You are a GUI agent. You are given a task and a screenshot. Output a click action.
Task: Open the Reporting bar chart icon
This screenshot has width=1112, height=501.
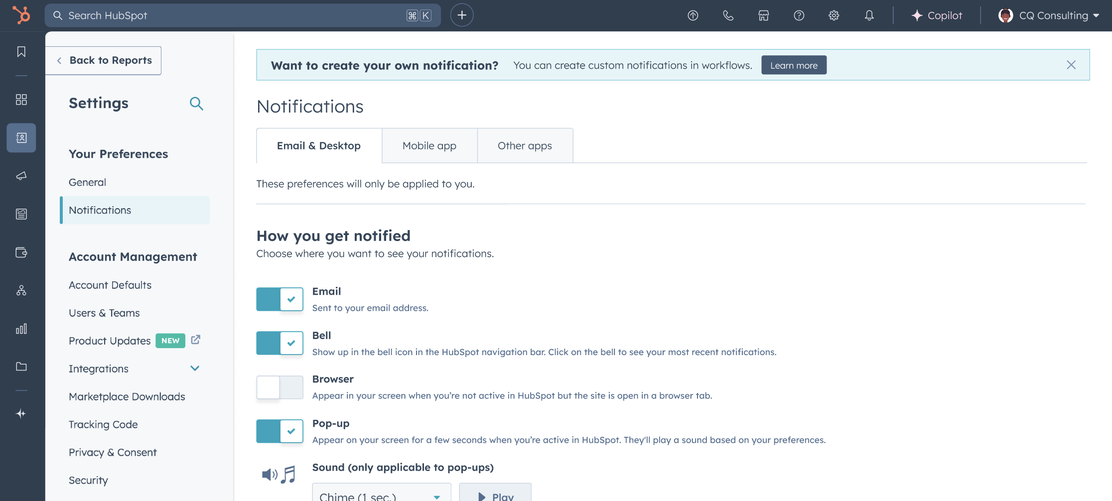point(21,329)
